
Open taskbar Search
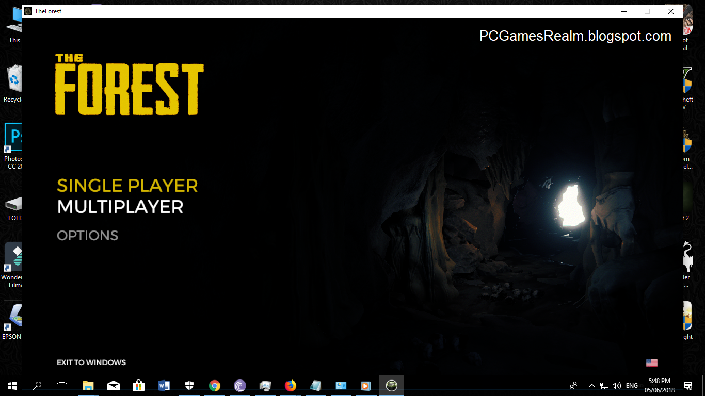[x=37, y=386]
